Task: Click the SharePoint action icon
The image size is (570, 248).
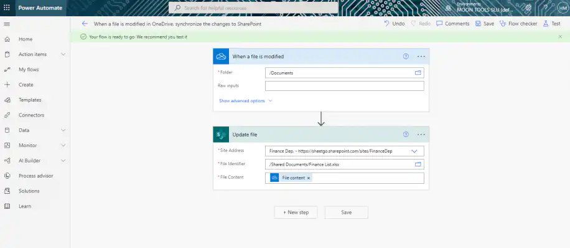Action: [221, 135]
